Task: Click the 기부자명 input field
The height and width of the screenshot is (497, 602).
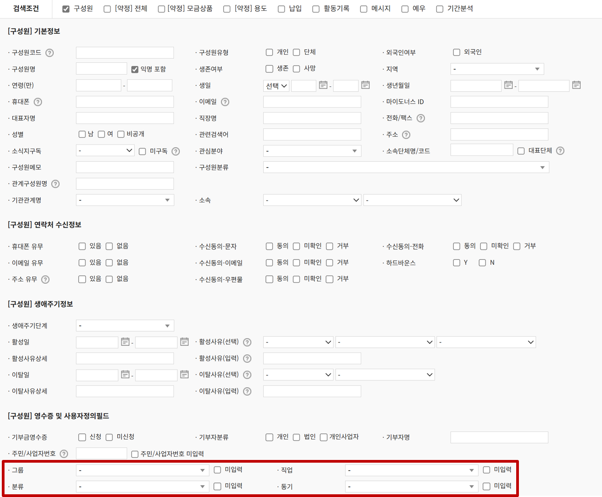Action: click(499, 437)
